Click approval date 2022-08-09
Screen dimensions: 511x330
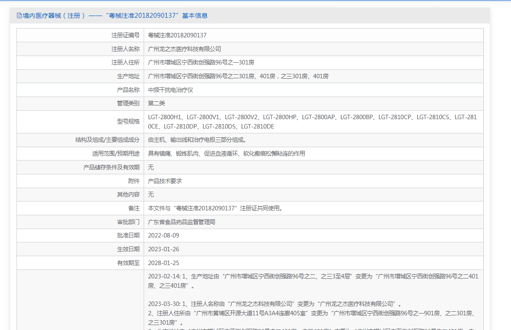point(164,235)
